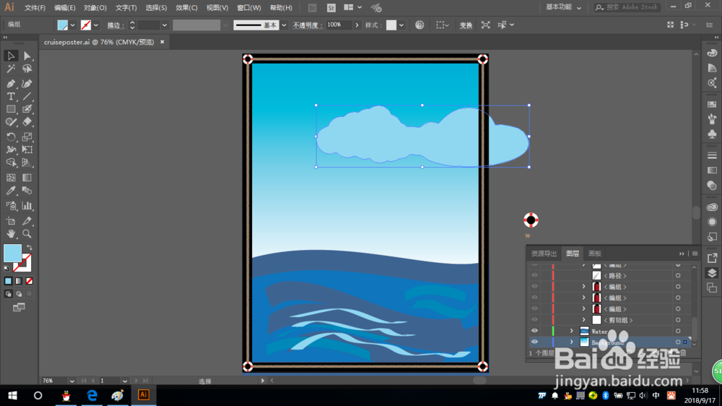Image resolution: width=722 pixels, height=406 pixels.
Task: Expand the 剪切组 clipping group
Action: [x=583, y=320]
